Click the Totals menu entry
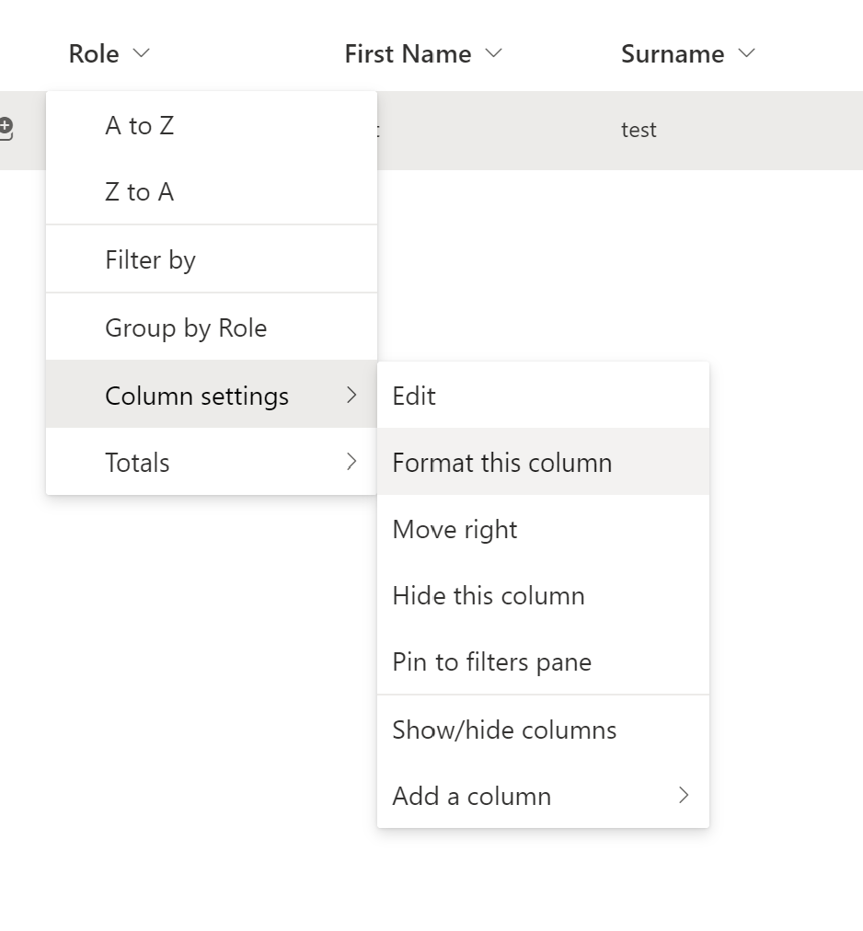The width and height of the screenshot is (863, 931). click(137, 462)
